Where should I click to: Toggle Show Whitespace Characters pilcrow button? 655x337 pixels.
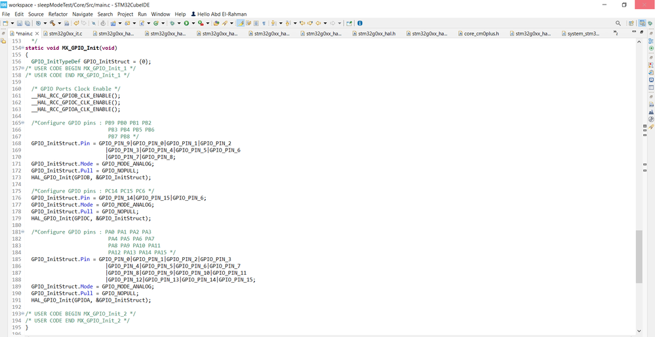coord(264,23)
